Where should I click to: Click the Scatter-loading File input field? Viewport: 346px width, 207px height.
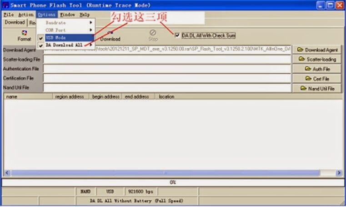[x=167, y=59]
